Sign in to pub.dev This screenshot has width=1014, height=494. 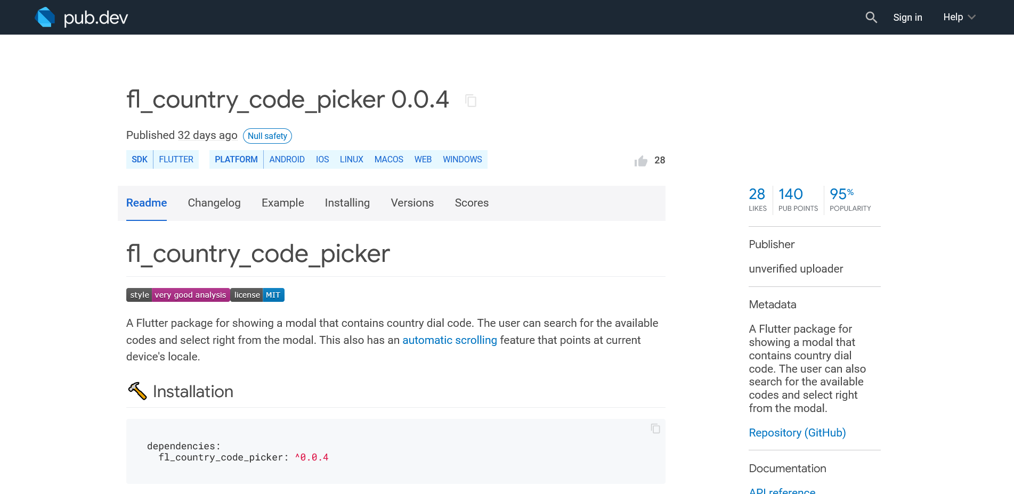tap(907, 17)
